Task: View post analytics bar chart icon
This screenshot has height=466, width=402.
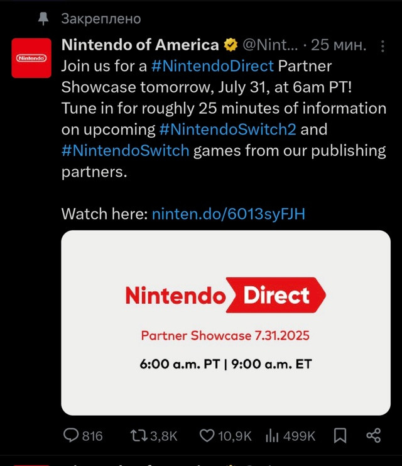Action: pyautogui.click(x=272, y=436)
